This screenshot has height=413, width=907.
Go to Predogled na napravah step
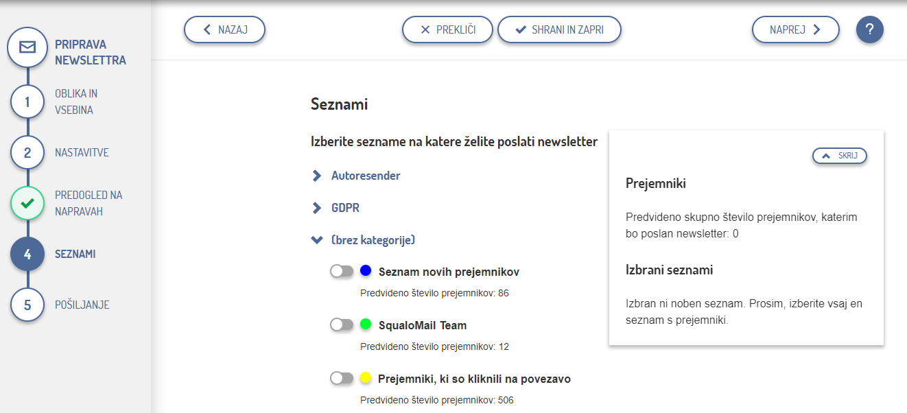point(88,203)
